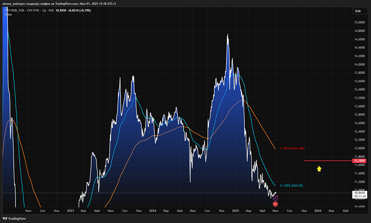Click the 13,0000 price axis label
Viewport: 371px width, 223px height.
click(359, 106)
